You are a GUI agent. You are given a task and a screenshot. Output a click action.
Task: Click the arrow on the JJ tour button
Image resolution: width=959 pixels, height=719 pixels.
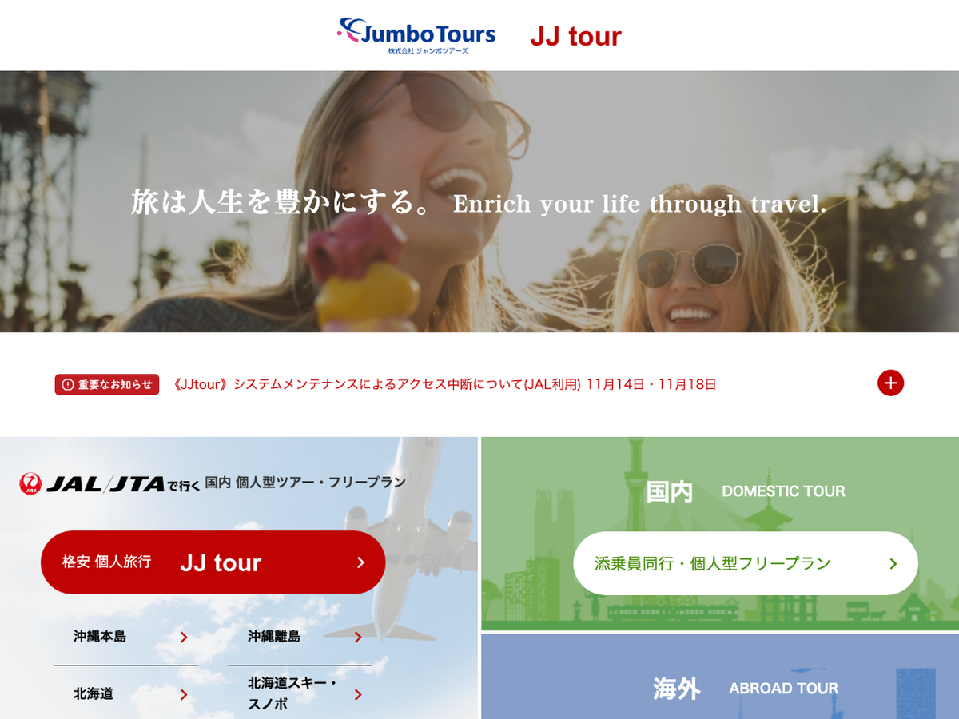click(x=360, y=562)
